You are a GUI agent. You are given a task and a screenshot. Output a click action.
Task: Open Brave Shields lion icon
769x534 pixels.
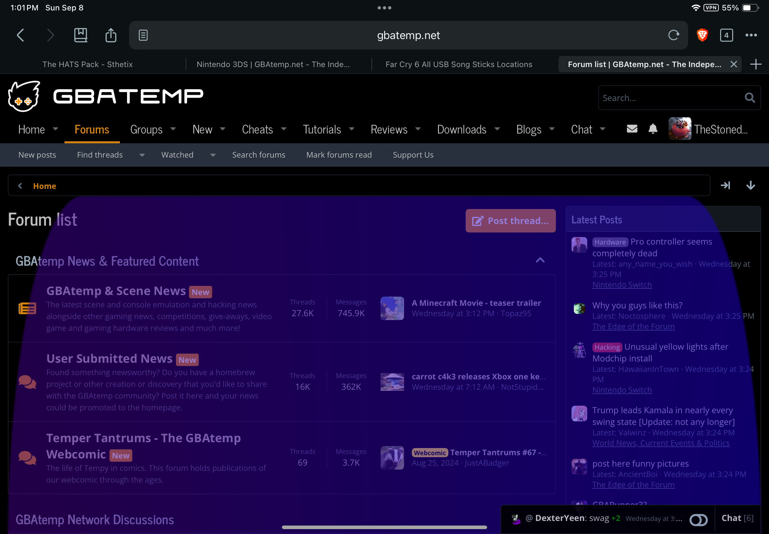coord(703,35)
